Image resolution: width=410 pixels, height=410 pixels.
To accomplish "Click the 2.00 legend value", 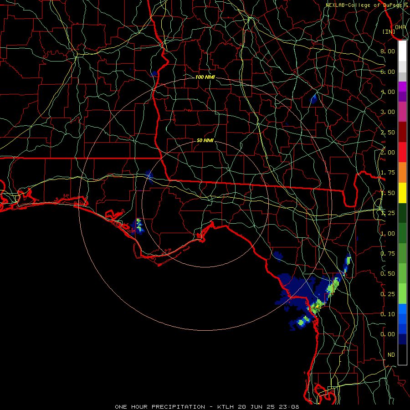I will 388,153.
